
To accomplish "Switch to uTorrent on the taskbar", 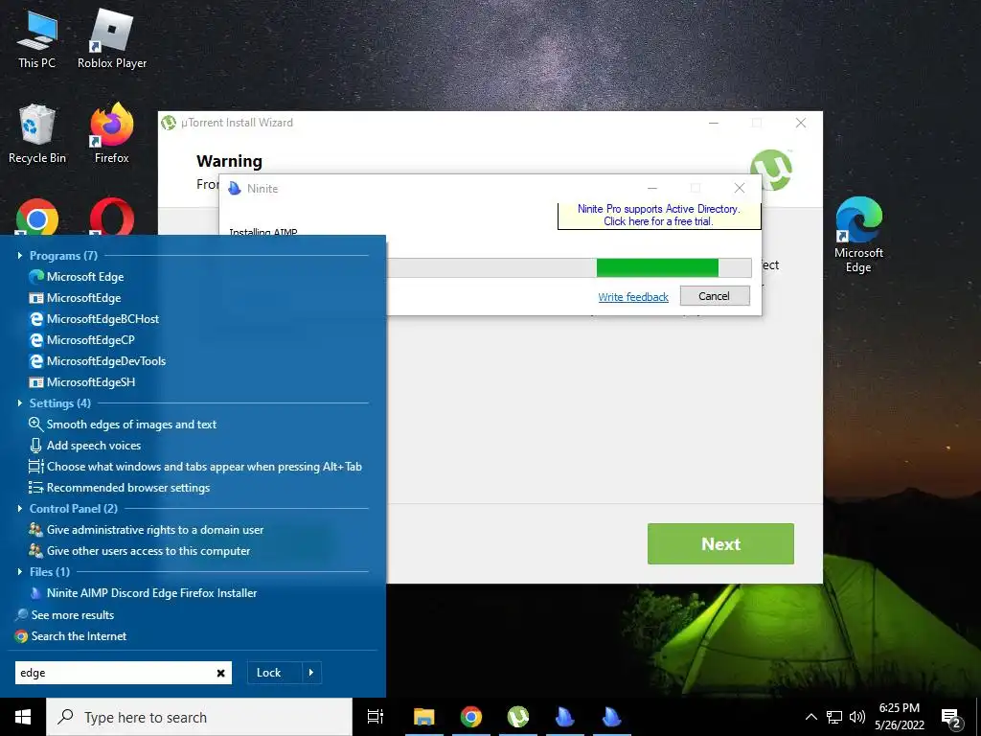I will pyautogui.click(x=518, y=717).
